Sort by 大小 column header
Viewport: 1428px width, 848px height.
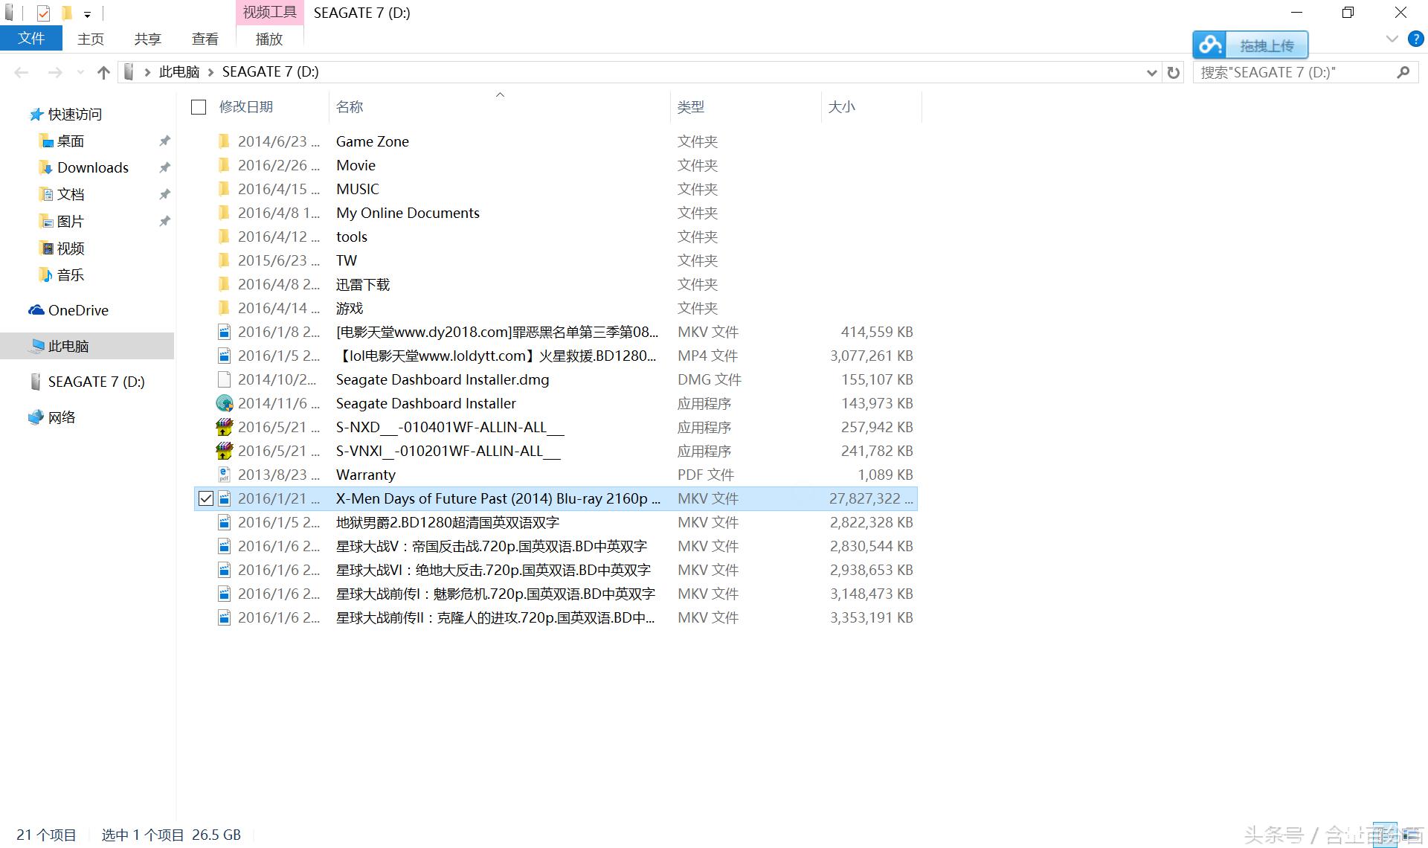(x=841, y=107)
